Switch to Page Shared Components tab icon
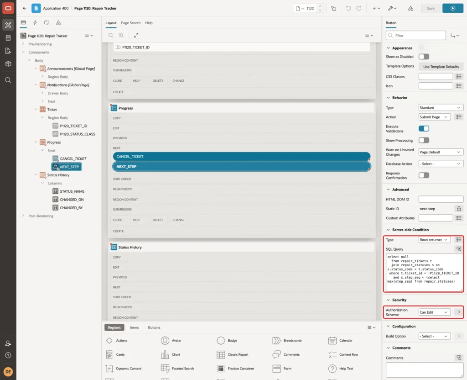 (58, 23)
